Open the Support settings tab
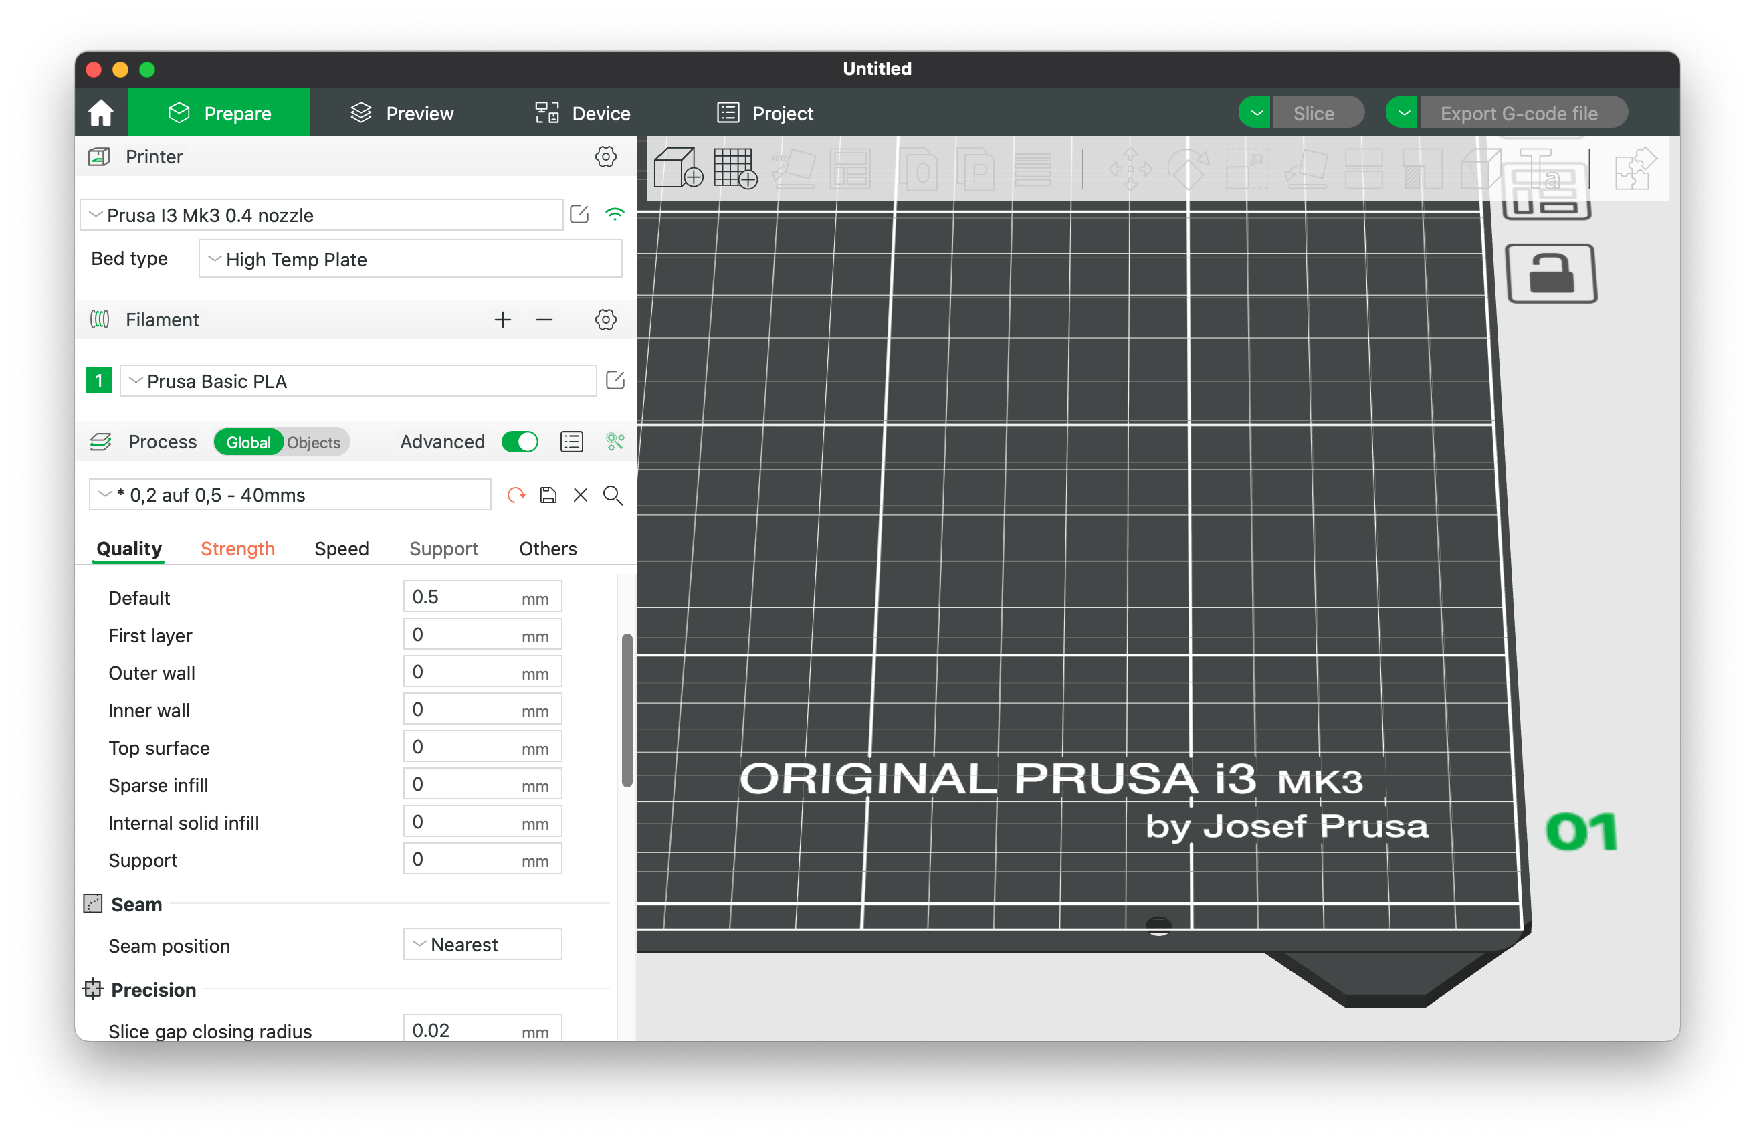 click(443, 548)
